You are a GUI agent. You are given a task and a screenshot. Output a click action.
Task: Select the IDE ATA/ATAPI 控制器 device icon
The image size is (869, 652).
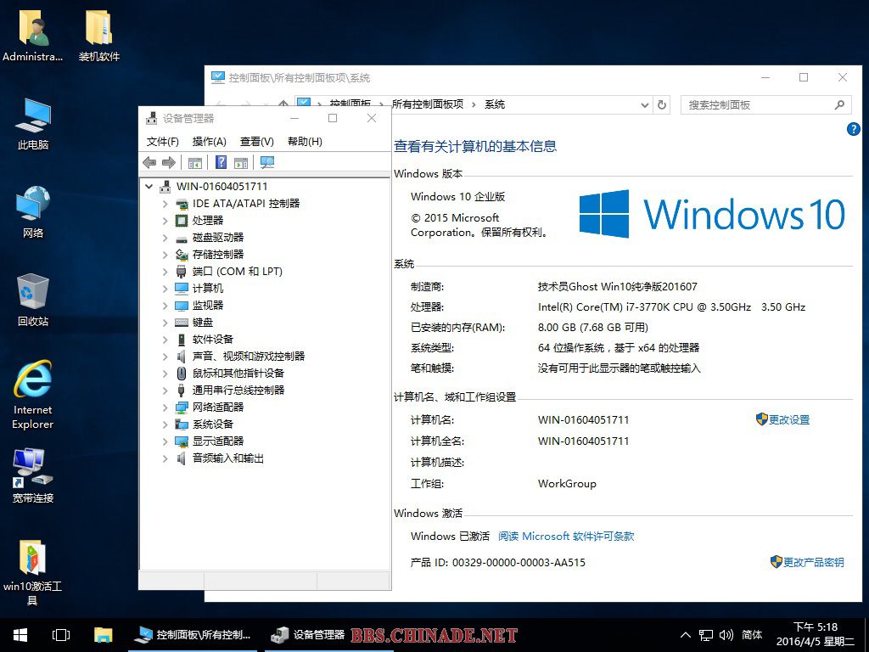(x=182, y=204)
